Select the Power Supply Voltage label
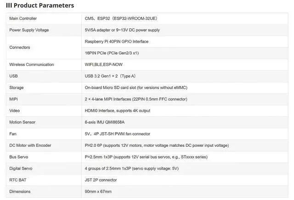 (29, 30)
